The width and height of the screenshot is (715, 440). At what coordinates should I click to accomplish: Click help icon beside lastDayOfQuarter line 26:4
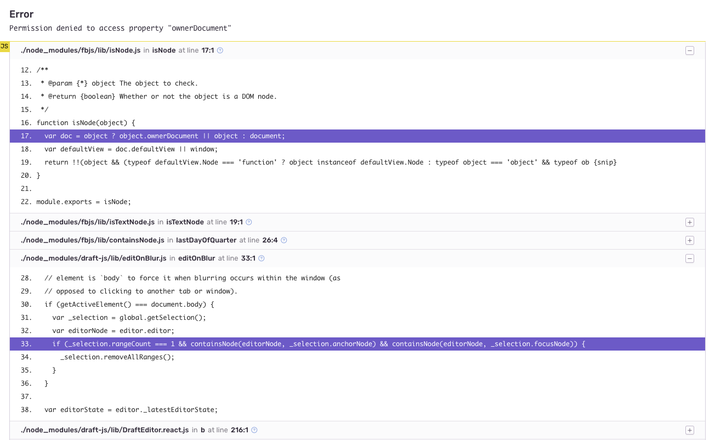283,240
